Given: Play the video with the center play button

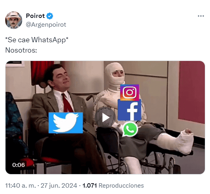Looking at the screenshot, I should (105, 118).
